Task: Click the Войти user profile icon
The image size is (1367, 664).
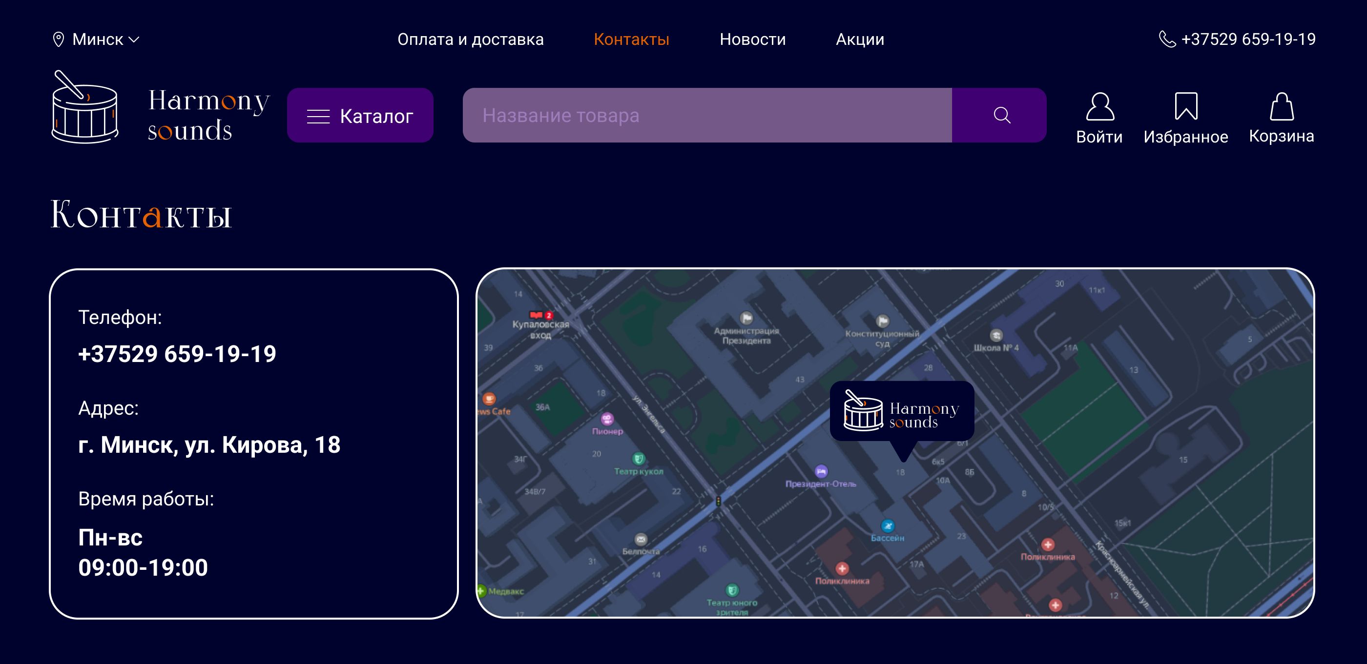Action: pos(1100,106)
